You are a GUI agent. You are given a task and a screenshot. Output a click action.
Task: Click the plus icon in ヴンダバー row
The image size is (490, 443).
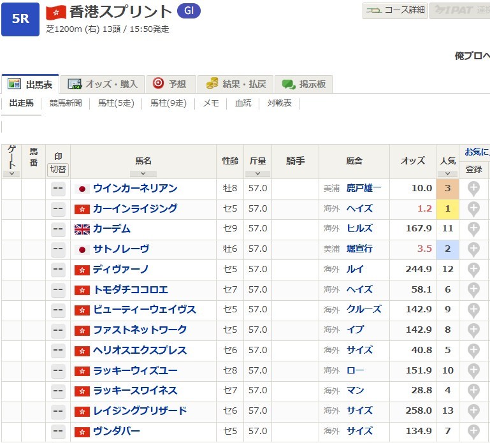click(473, 432)
